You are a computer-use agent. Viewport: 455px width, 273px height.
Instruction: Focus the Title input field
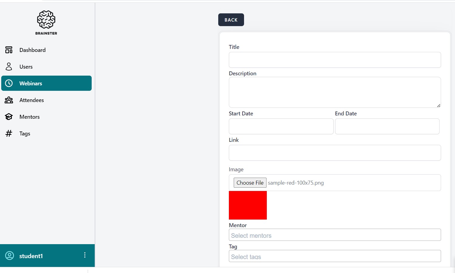pyautogui.click(x=334, y=60)
